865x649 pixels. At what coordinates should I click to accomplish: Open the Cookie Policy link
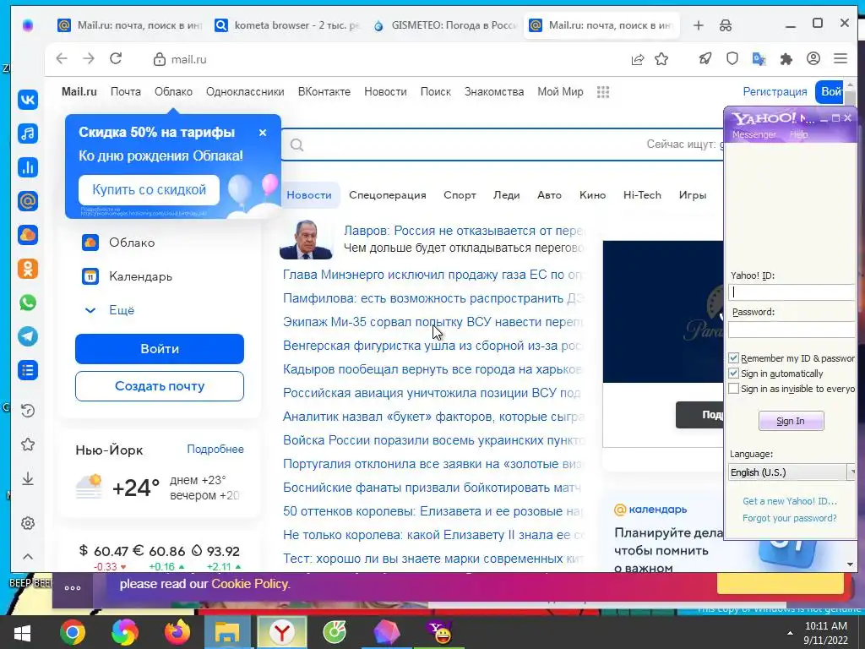[x=249, y=584]
